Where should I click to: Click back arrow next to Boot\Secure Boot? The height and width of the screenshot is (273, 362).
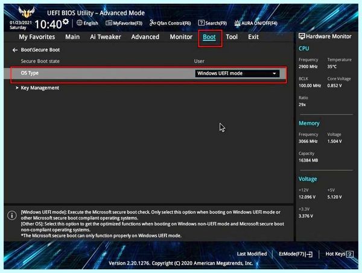15,50
